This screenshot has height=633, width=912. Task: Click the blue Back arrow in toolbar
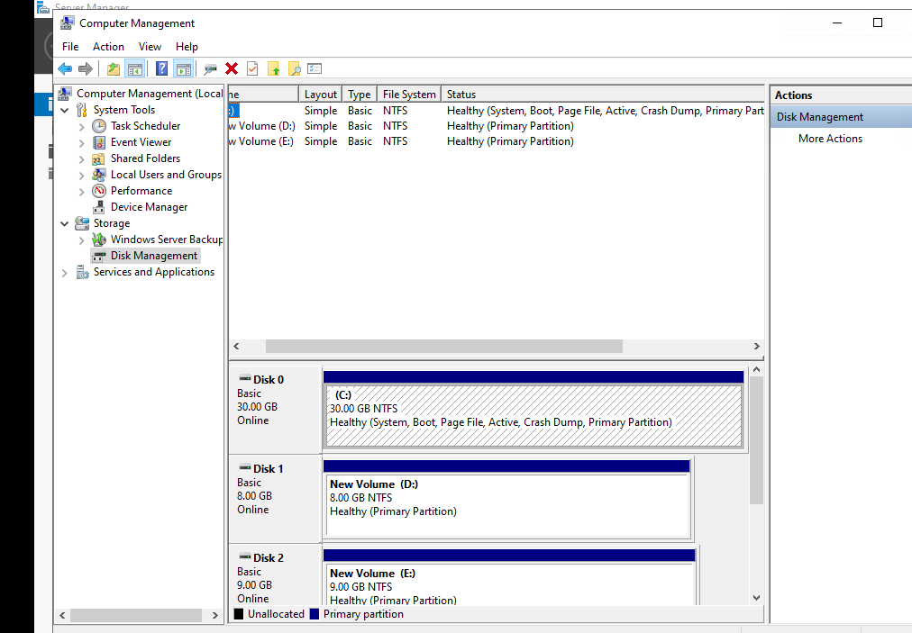point(65,69)
